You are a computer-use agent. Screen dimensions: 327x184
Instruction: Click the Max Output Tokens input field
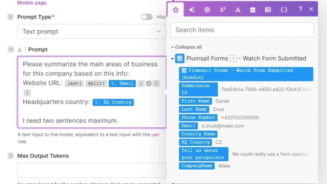92,170
